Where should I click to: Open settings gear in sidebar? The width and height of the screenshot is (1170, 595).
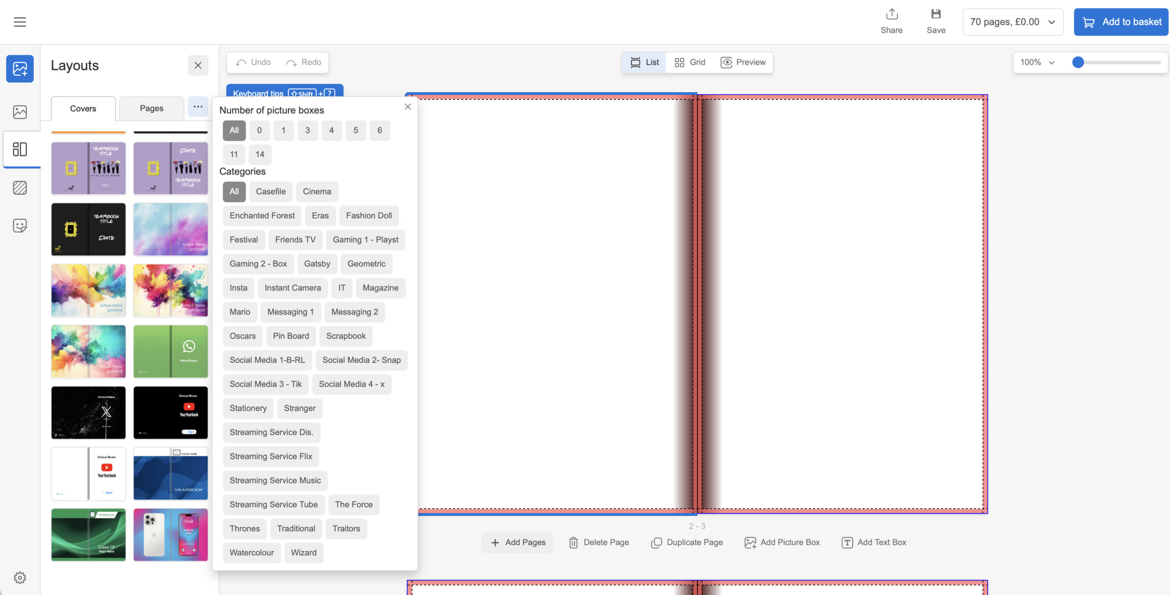pos(20,578)
